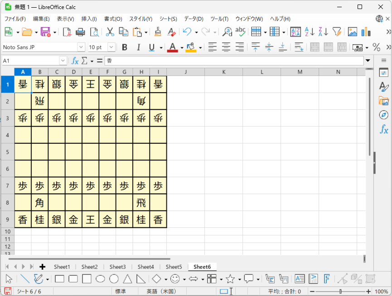The width and height of the screenshot is (392, 296).
Task: Click the Print icon in toolbar
Action: [80, 32]
